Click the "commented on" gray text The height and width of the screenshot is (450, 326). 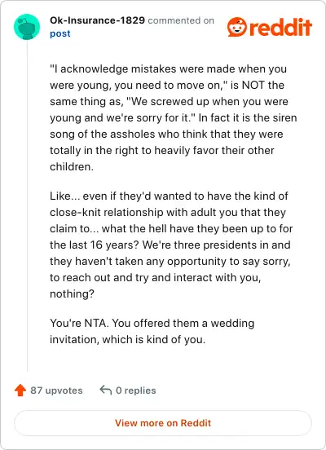(x=181, y=20)
